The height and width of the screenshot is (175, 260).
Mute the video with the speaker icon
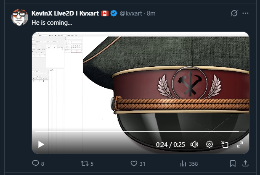(x=194, y=144)
